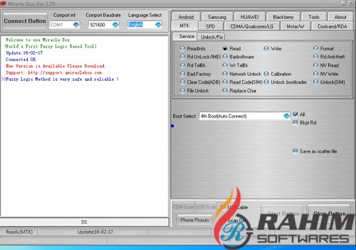
Task: Uncheck the All checkbox
Action: pyautogui.click(x=295, y=115)
